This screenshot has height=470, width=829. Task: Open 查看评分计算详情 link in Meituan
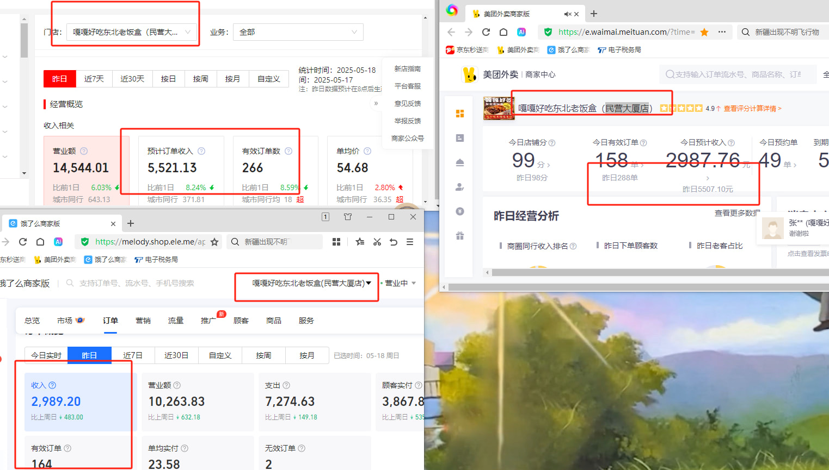click(x=752, y=109)
